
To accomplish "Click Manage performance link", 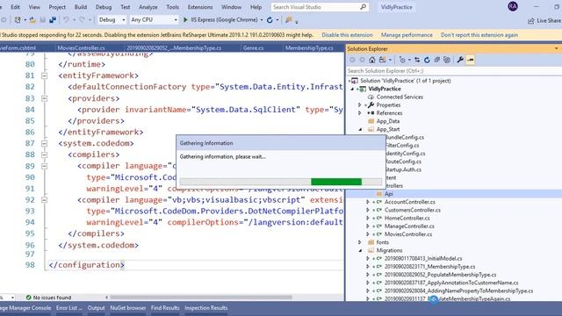I will point(407,35).
